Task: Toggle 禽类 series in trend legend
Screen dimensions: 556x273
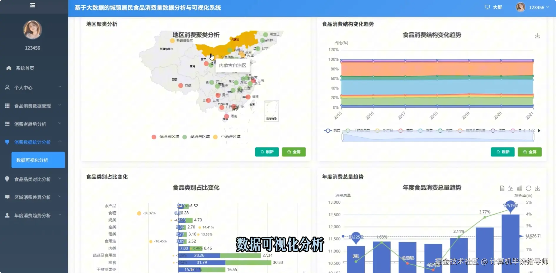Action: pyautogui.click(x=405, y=131)
